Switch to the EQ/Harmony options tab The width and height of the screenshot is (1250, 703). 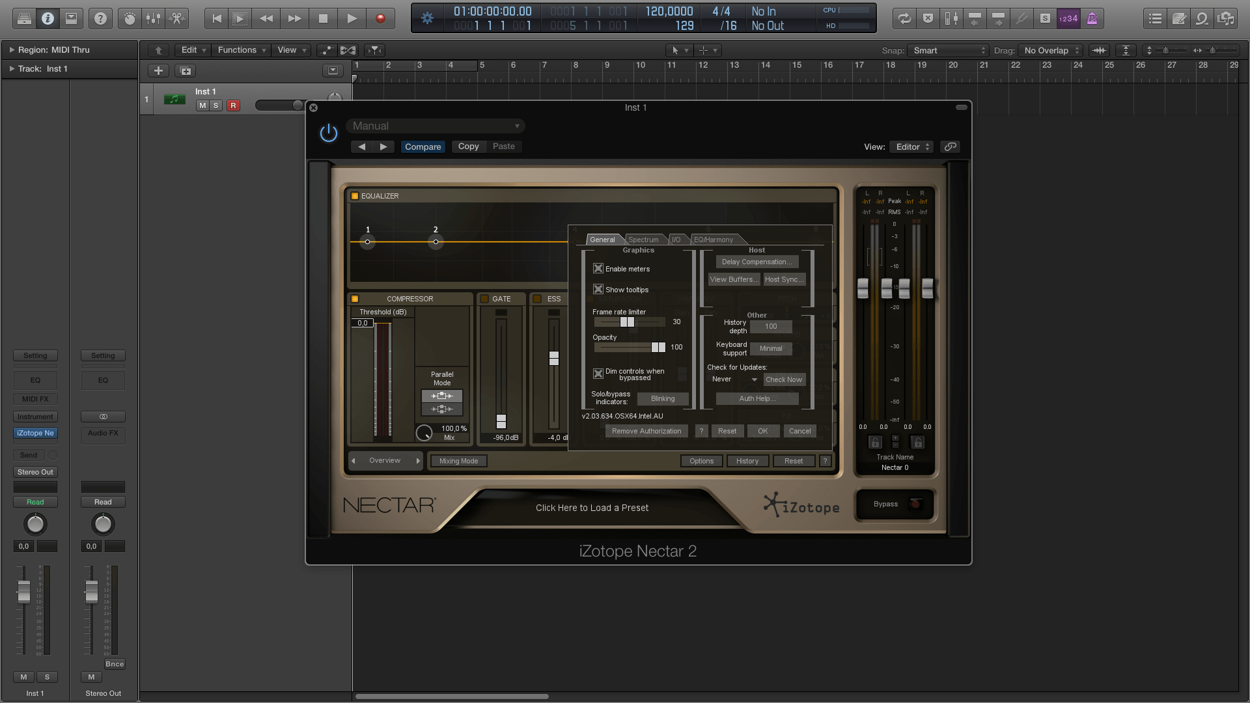[x=714, y=240]
